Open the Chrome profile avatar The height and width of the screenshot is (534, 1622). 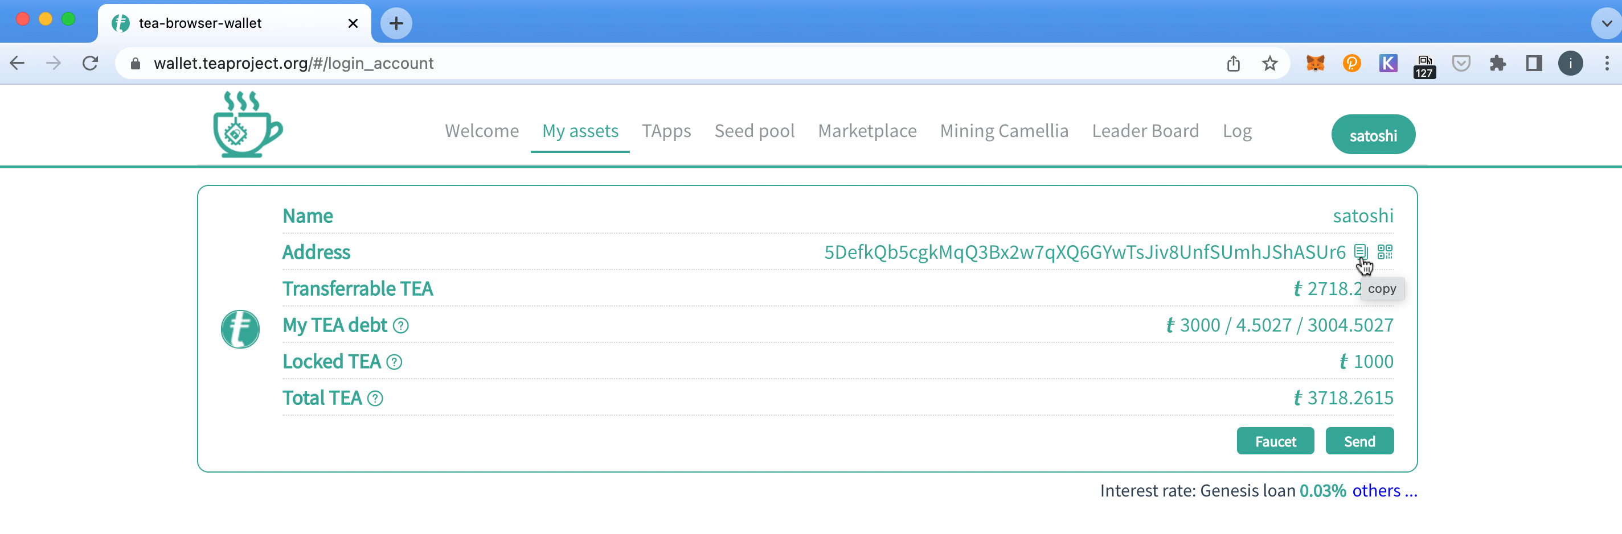click(x=1570, y=64)
